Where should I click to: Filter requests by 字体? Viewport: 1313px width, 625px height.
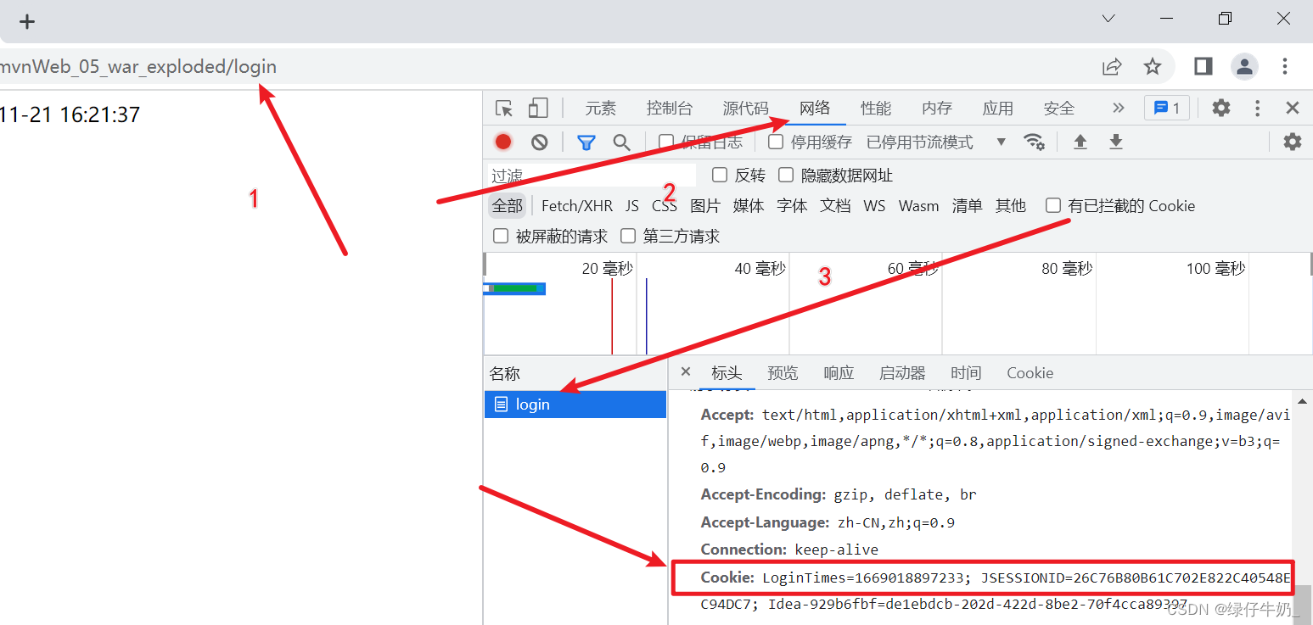(x=792, y=206)
